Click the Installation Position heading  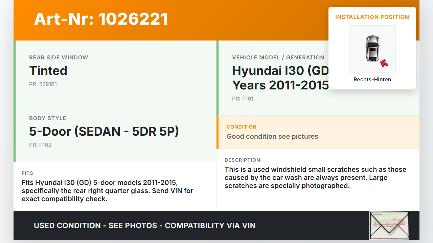(x=372, y=17)
